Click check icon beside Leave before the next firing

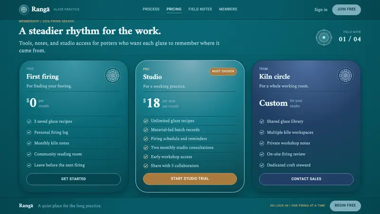[29, 165]
